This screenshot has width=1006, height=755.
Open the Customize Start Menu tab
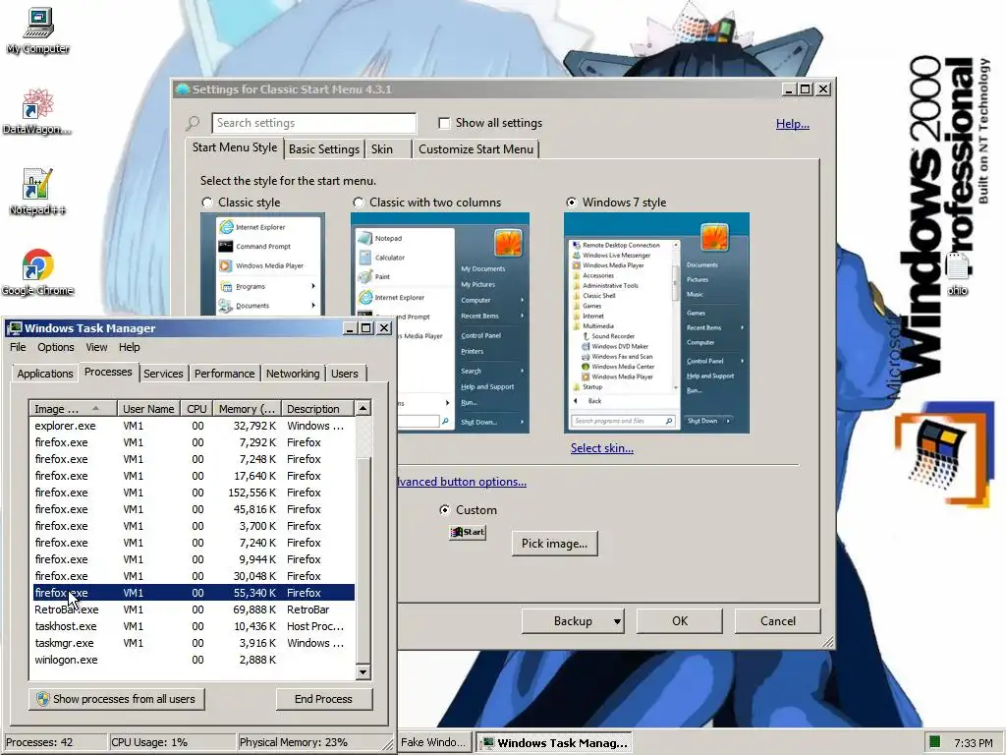pyautogui.click(x=476, y=149)
